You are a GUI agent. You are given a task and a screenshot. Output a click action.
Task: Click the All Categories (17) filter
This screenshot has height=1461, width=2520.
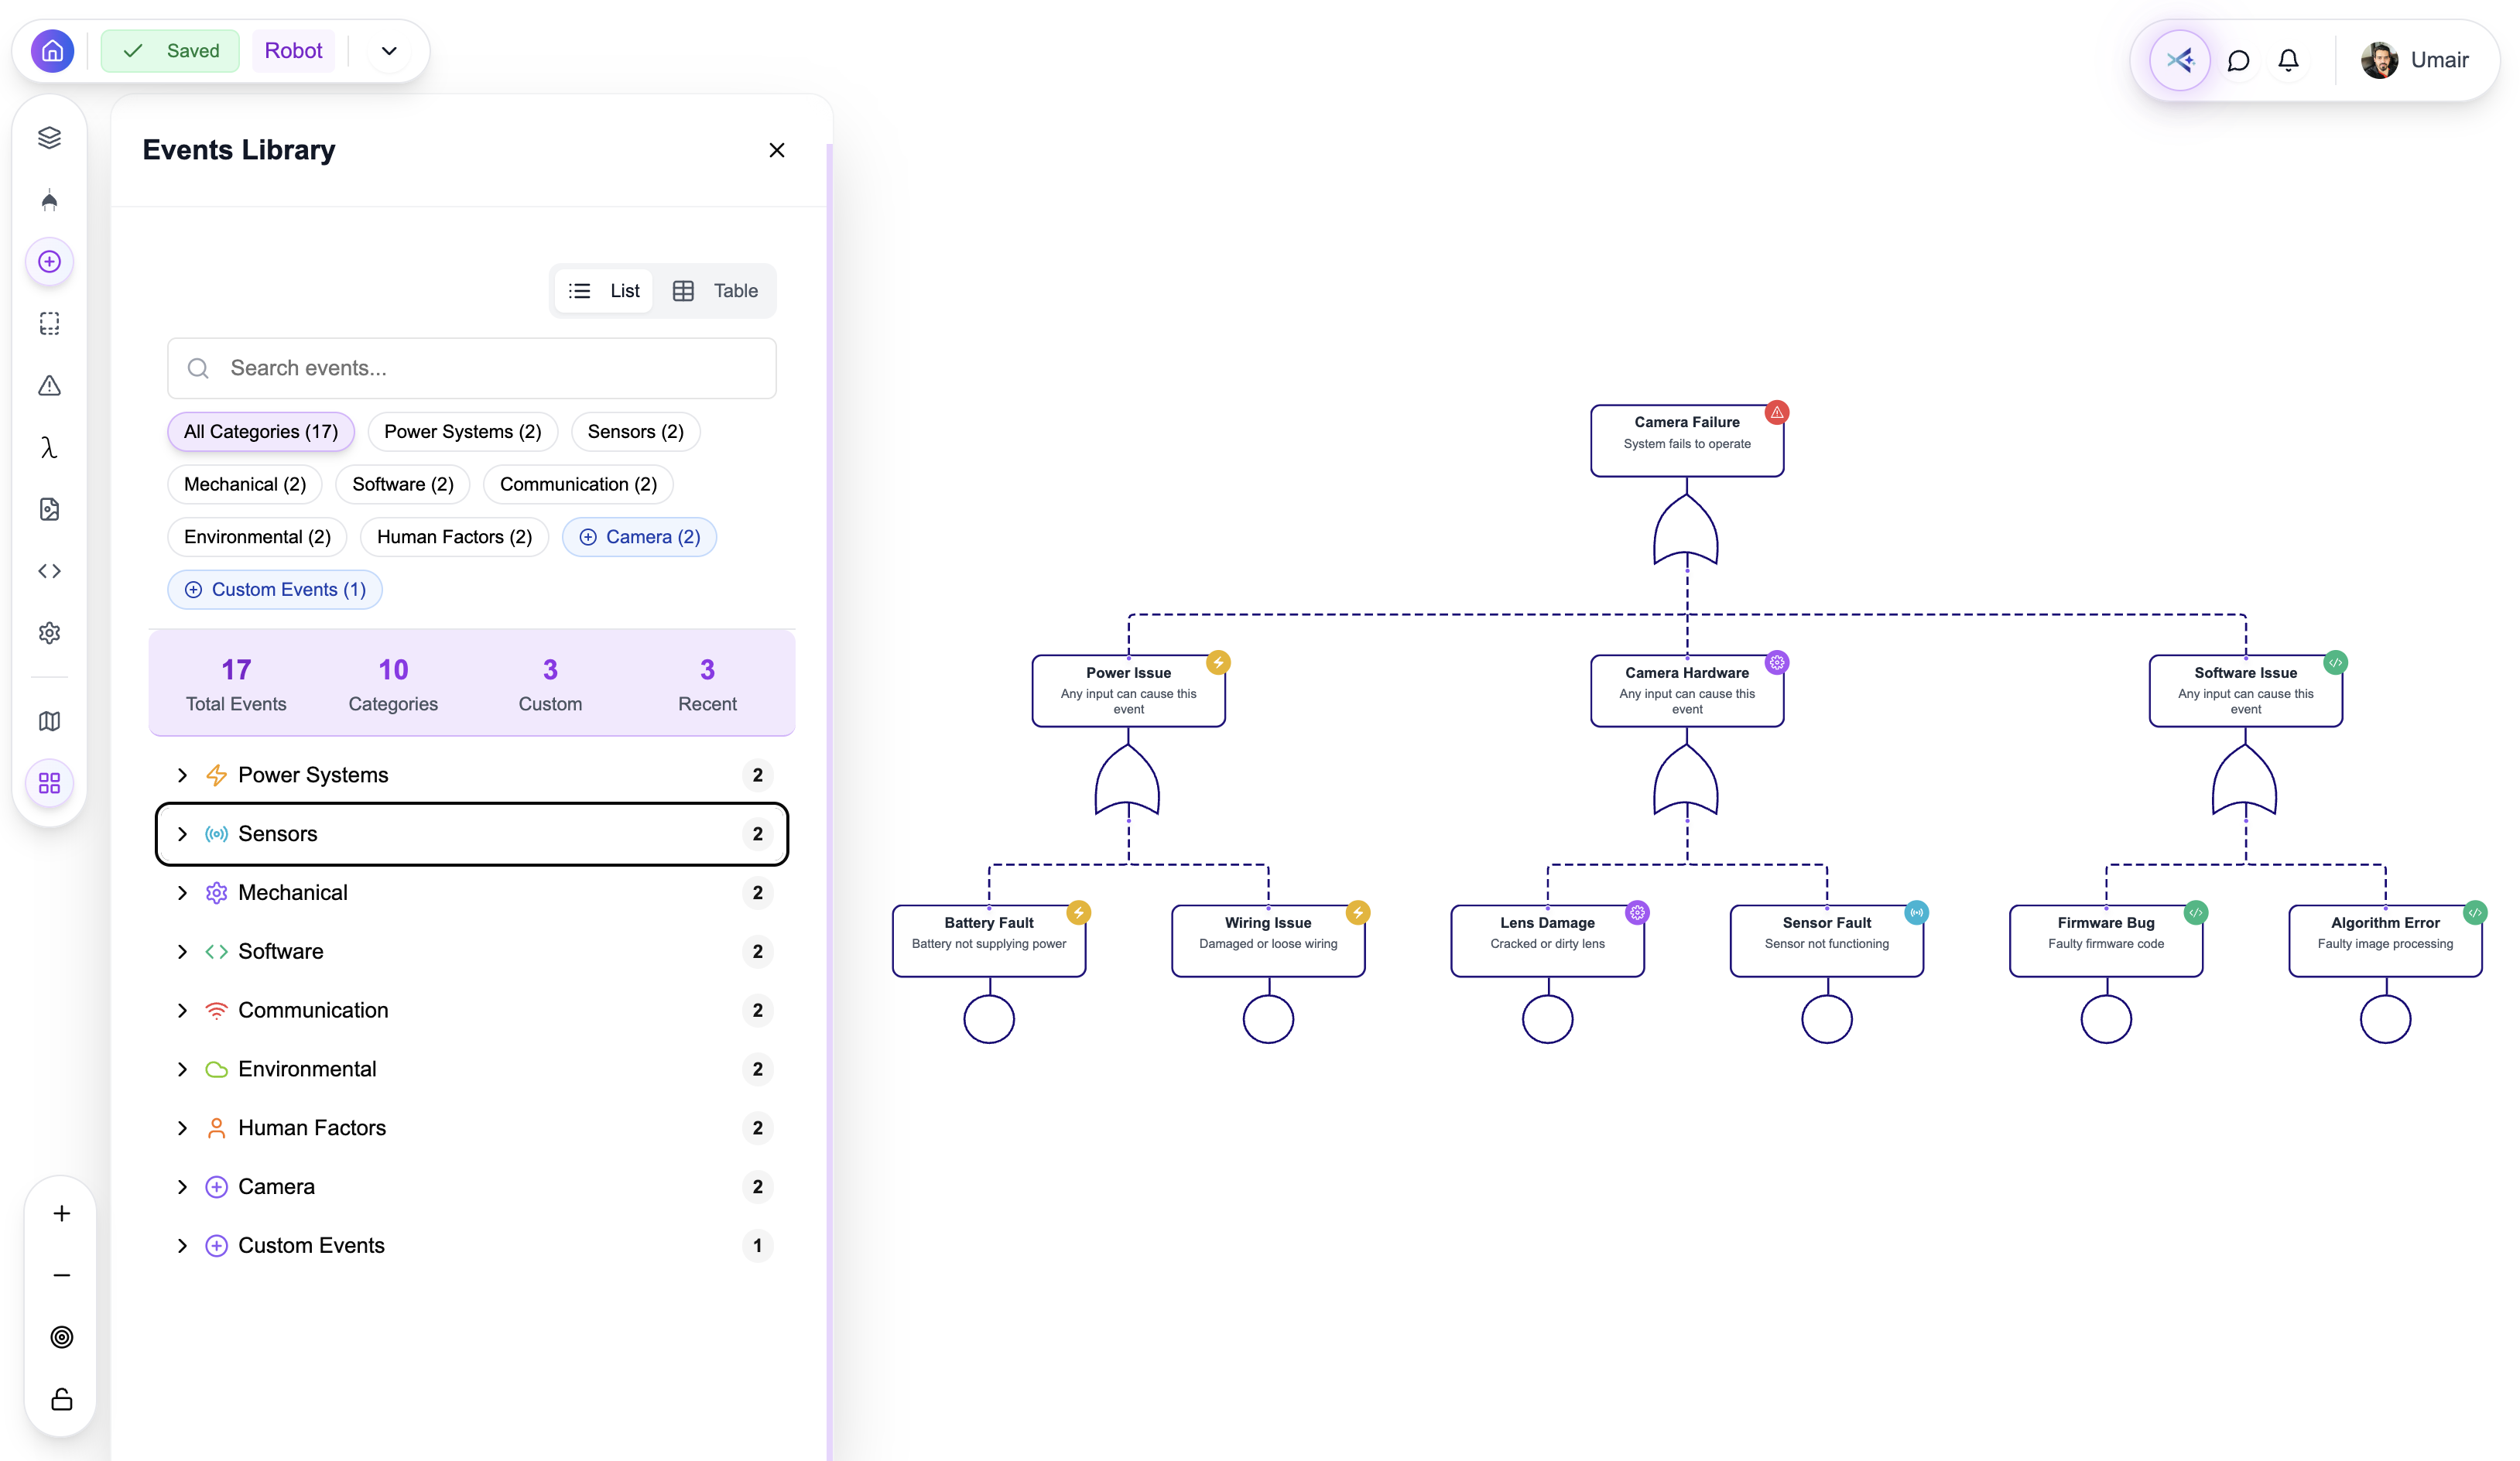(260, 431)
